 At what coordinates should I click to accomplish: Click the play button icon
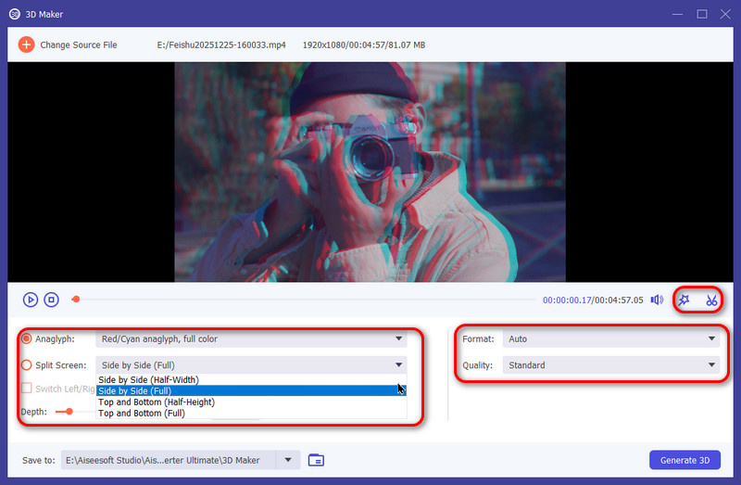click(31, 300)
